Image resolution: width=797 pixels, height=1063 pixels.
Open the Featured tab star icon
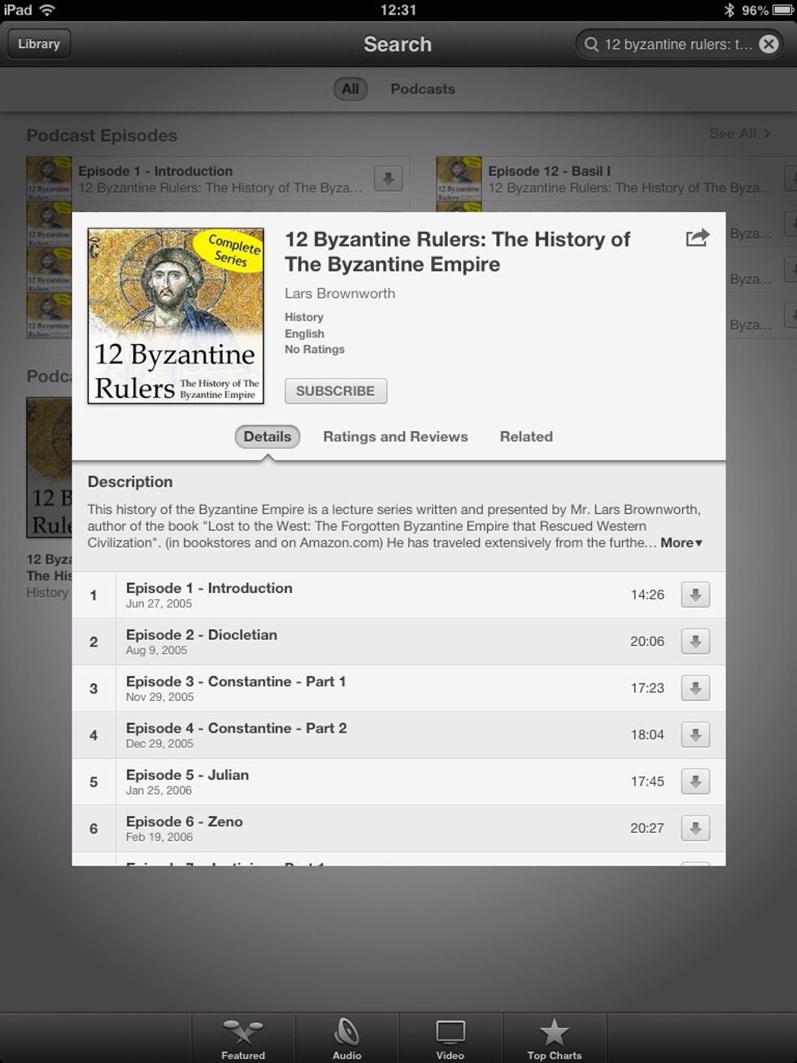click(x=243, y=1039)
